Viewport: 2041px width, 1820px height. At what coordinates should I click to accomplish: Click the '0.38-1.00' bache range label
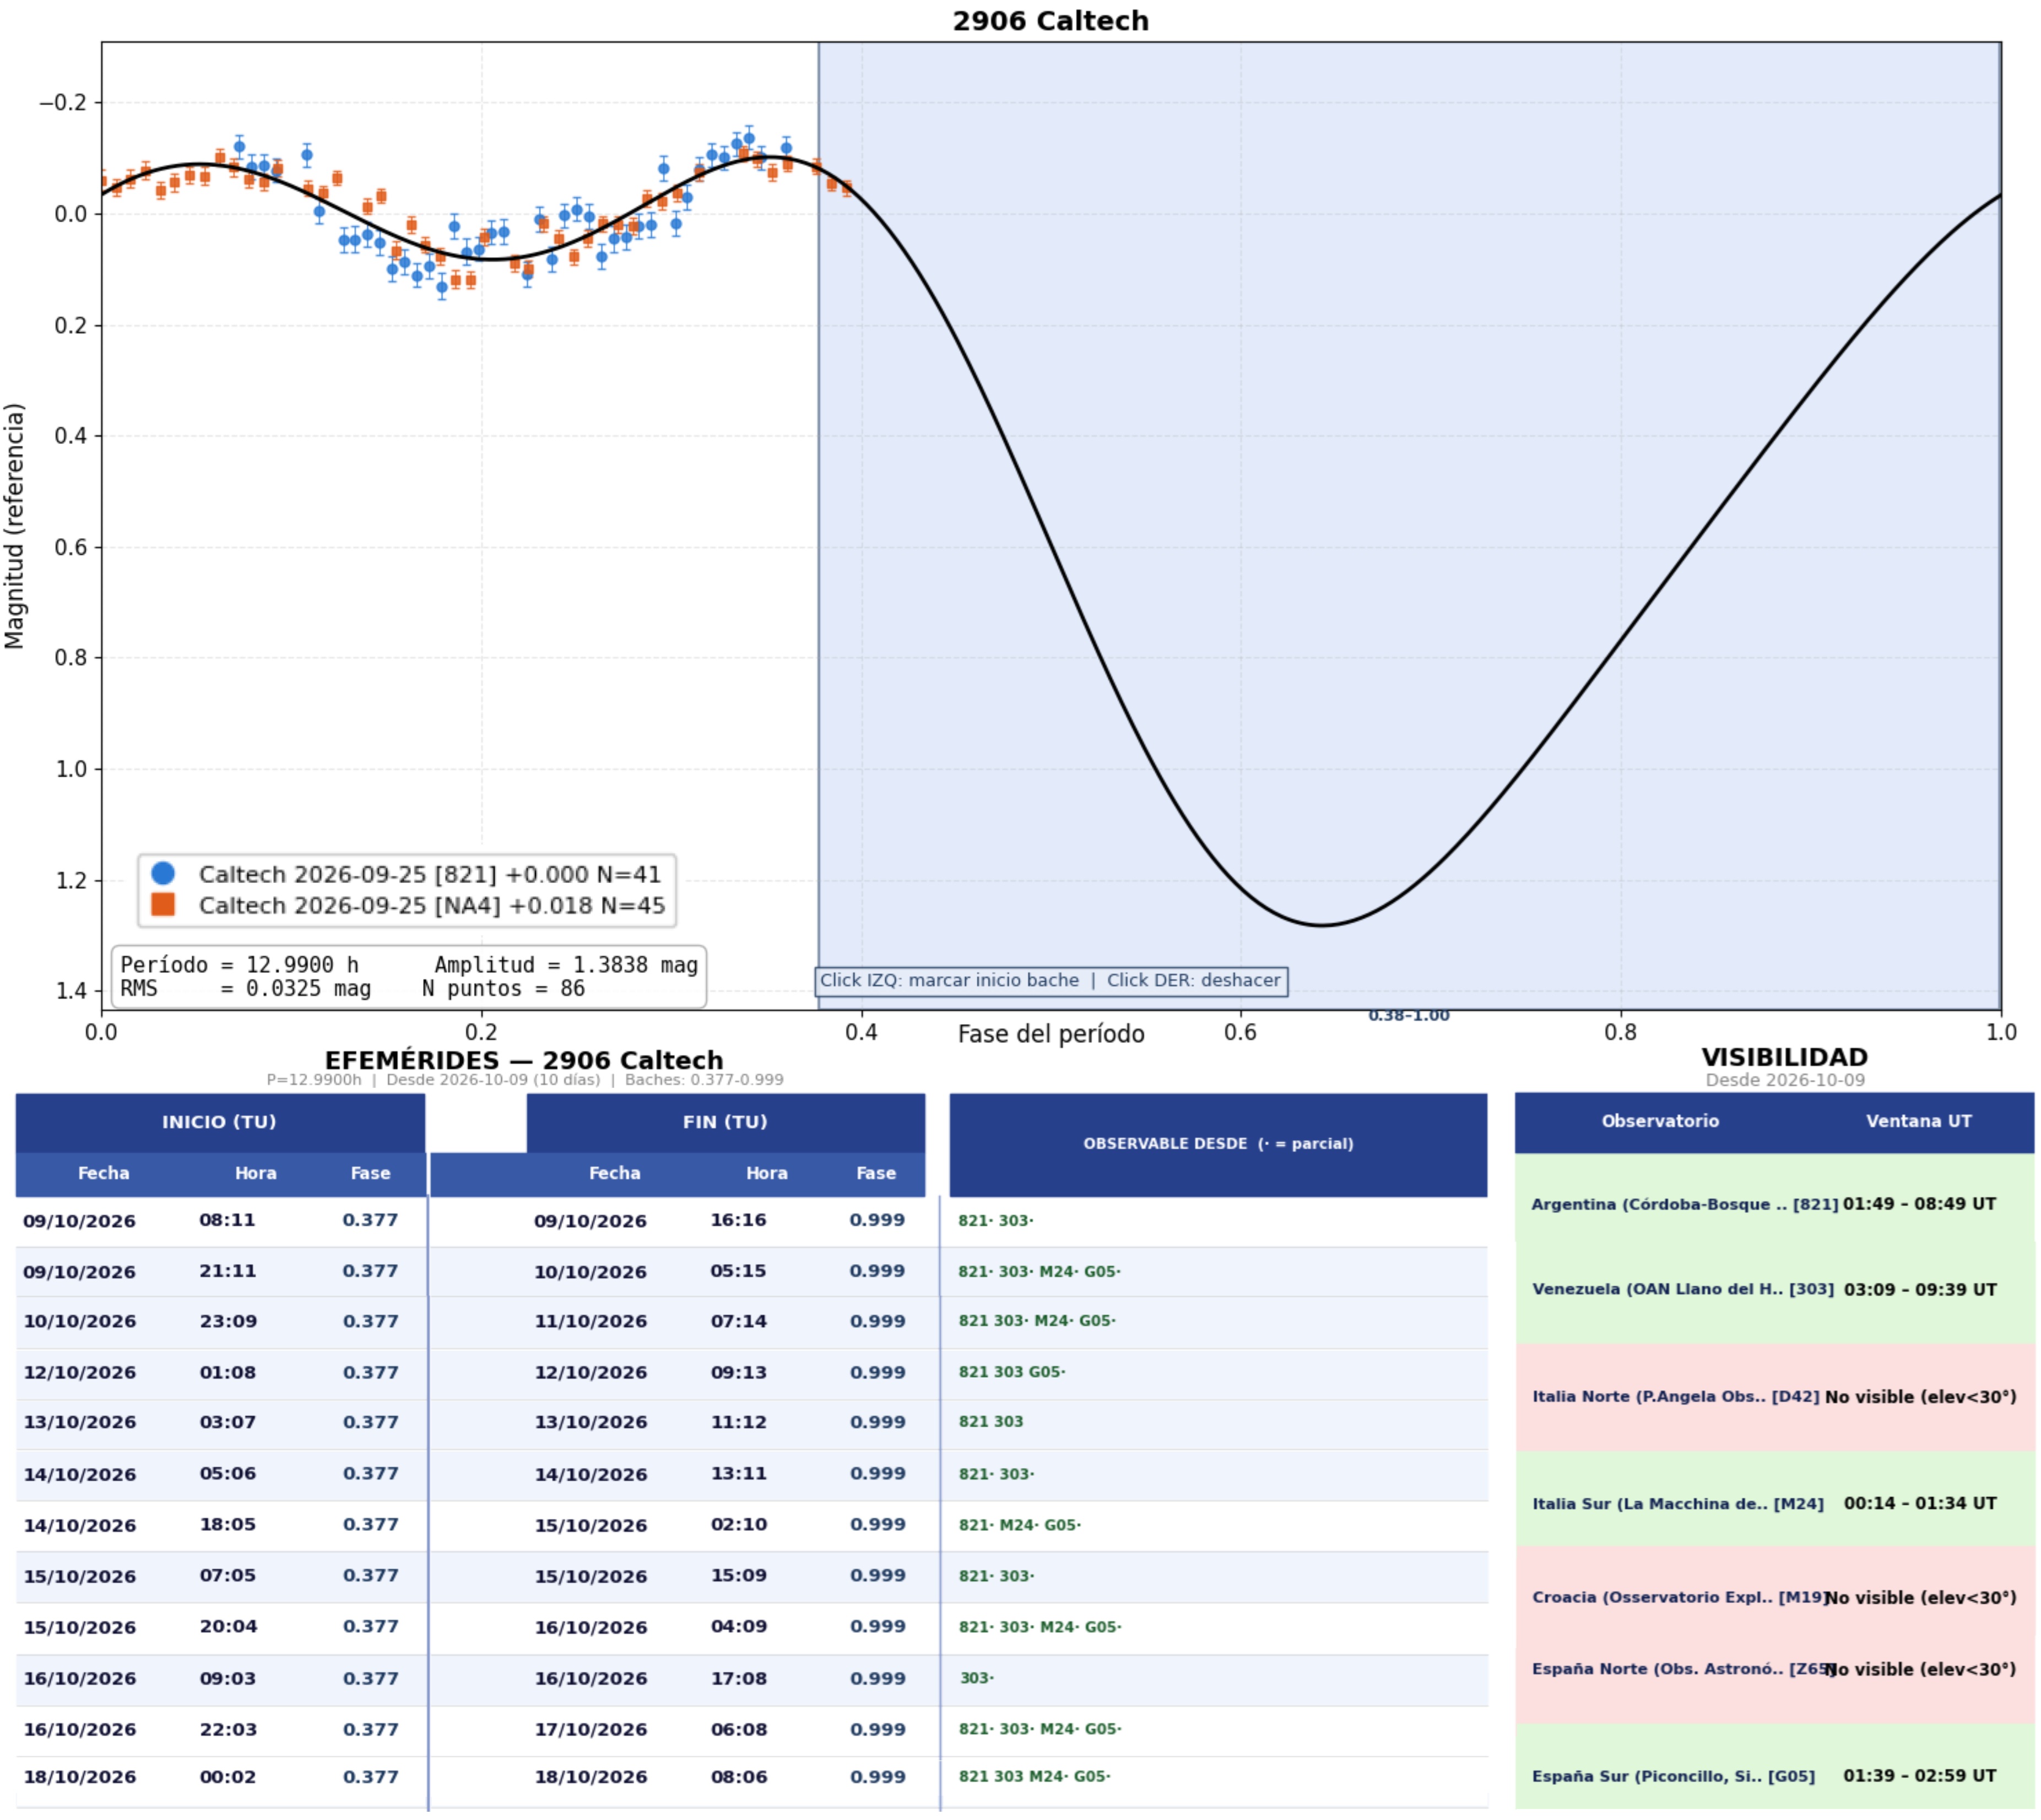[1408, 1016]
